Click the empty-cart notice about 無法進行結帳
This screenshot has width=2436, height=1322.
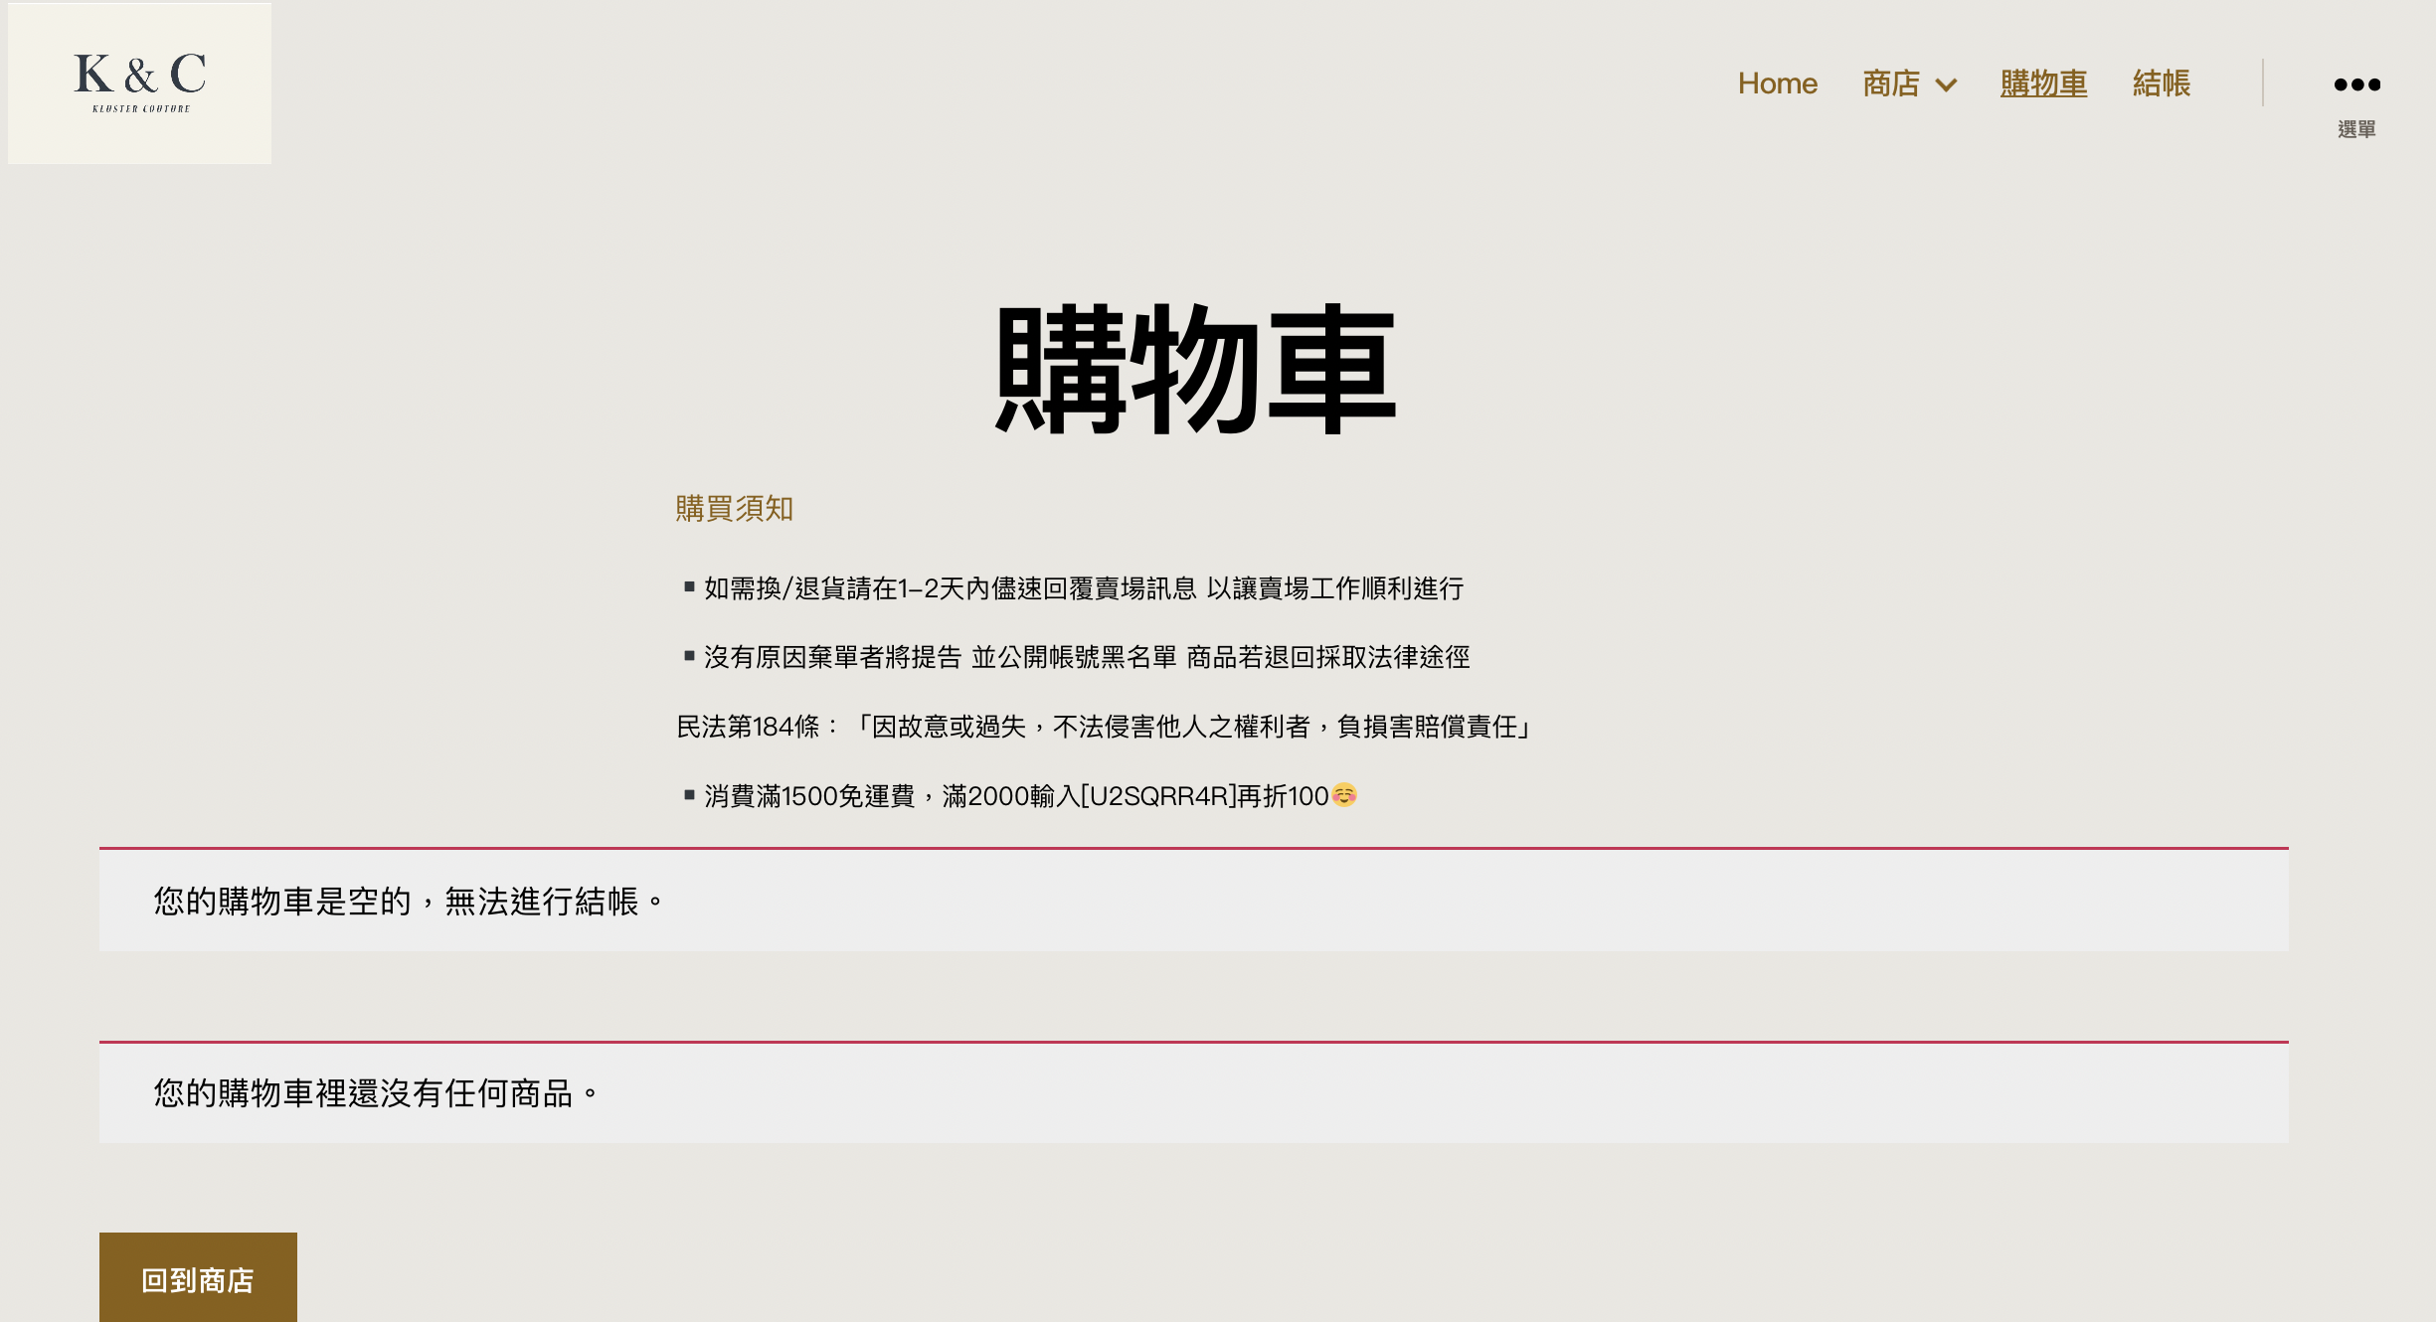pos(408,902)
